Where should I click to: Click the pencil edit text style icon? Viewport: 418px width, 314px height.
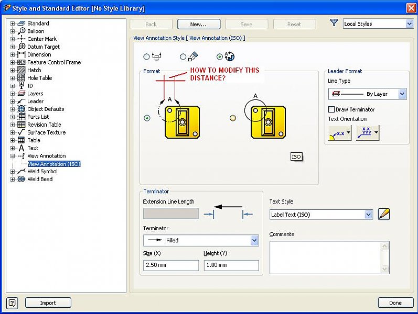[x=384, y=214]
